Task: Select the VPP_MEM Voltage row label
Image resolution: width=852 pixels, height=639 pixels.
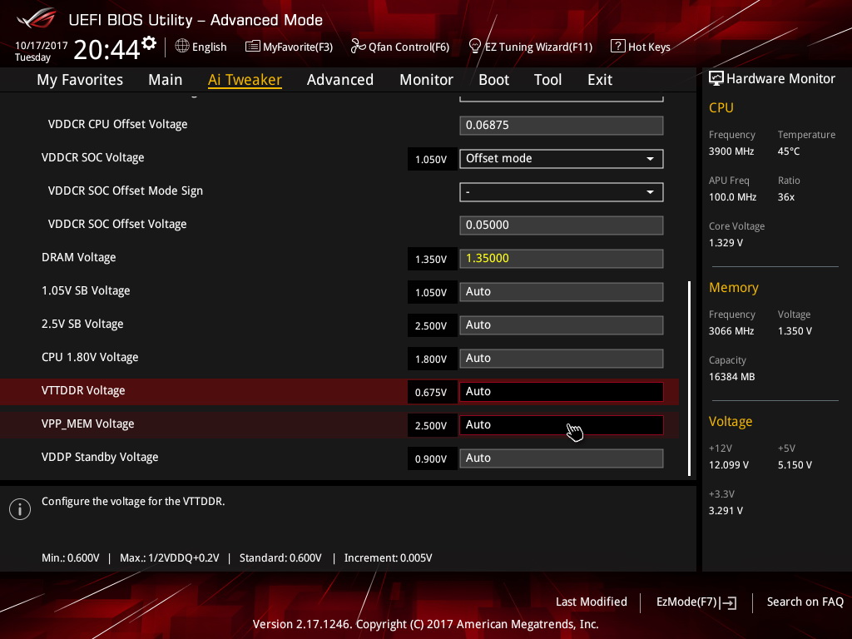Action: pos(87,424)
